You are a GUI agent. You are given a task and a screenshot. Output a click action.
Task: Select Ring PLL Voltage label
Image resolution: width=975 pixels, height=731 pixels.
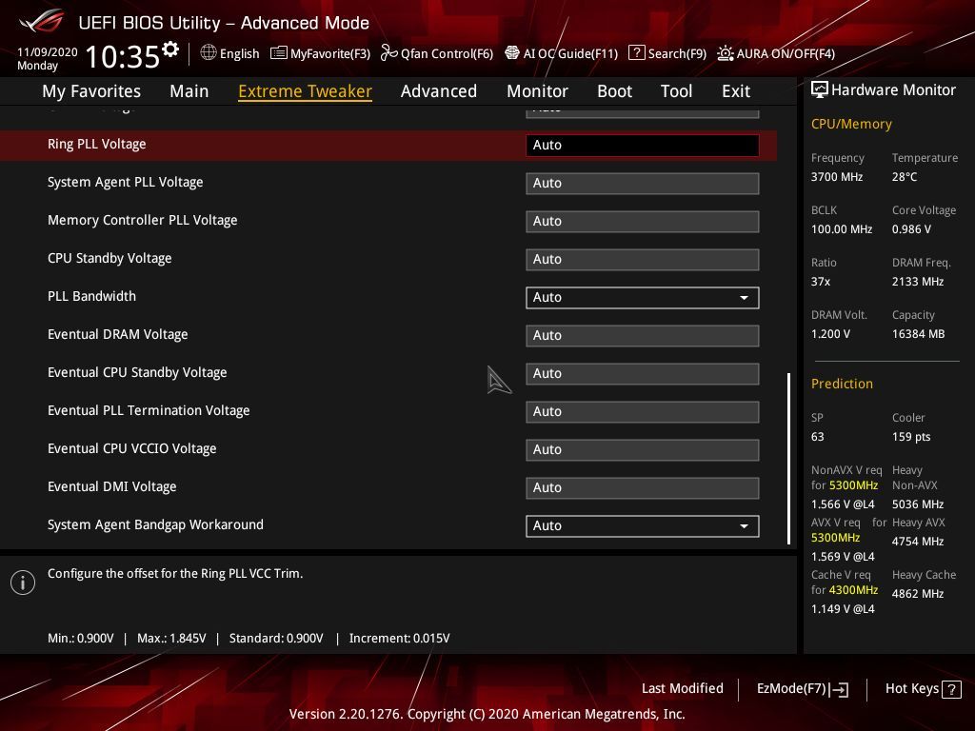[97, 144]
